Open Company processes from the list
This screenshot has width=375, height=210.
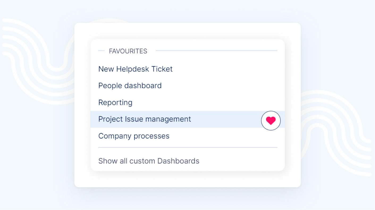click(x=134, y=136)
